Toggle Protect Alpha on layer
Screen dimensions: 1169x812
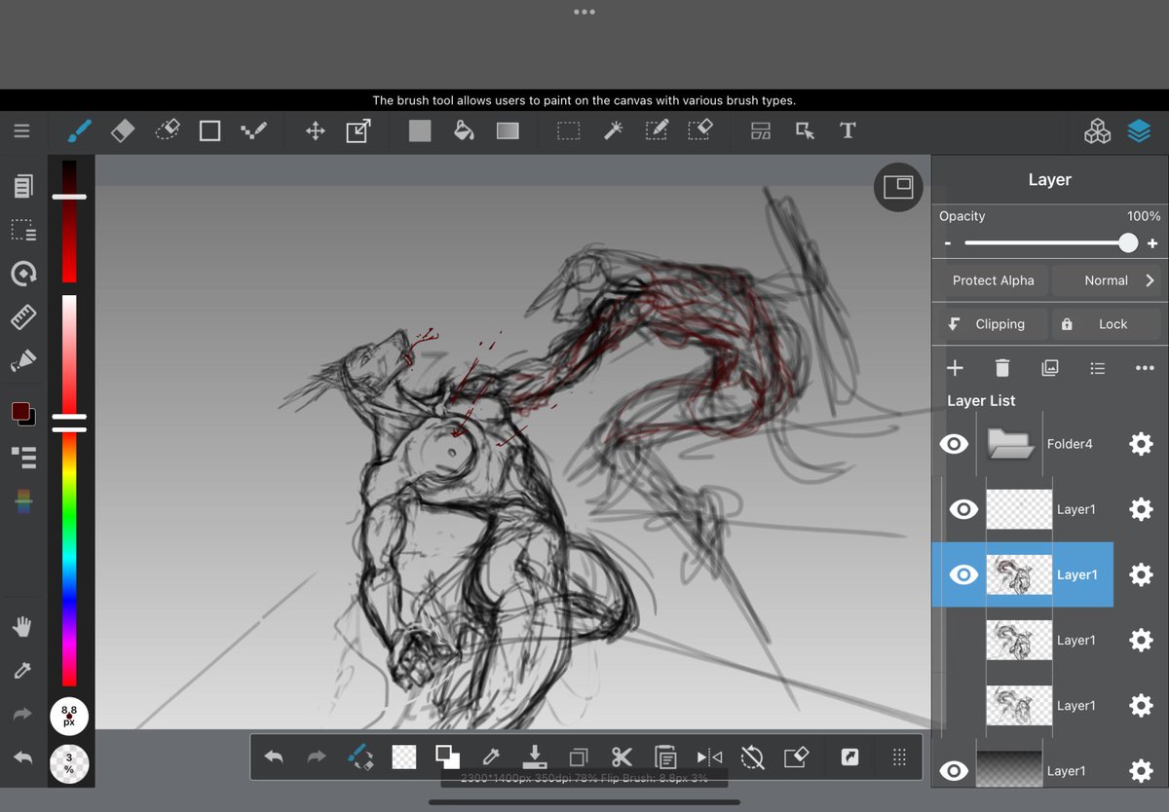(993, 280)
